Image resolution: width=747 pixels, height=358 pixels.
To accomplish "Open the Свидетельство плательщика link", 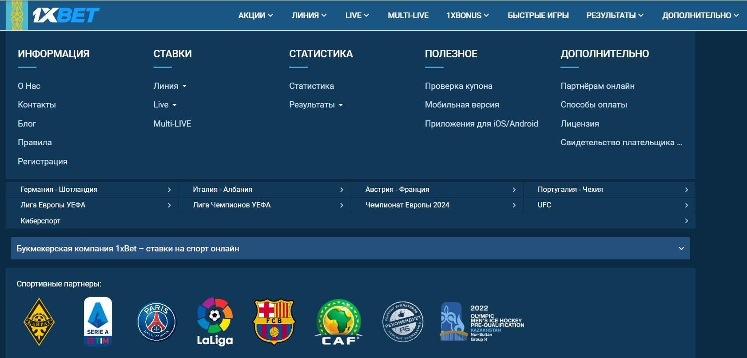I will click(621, 143).
